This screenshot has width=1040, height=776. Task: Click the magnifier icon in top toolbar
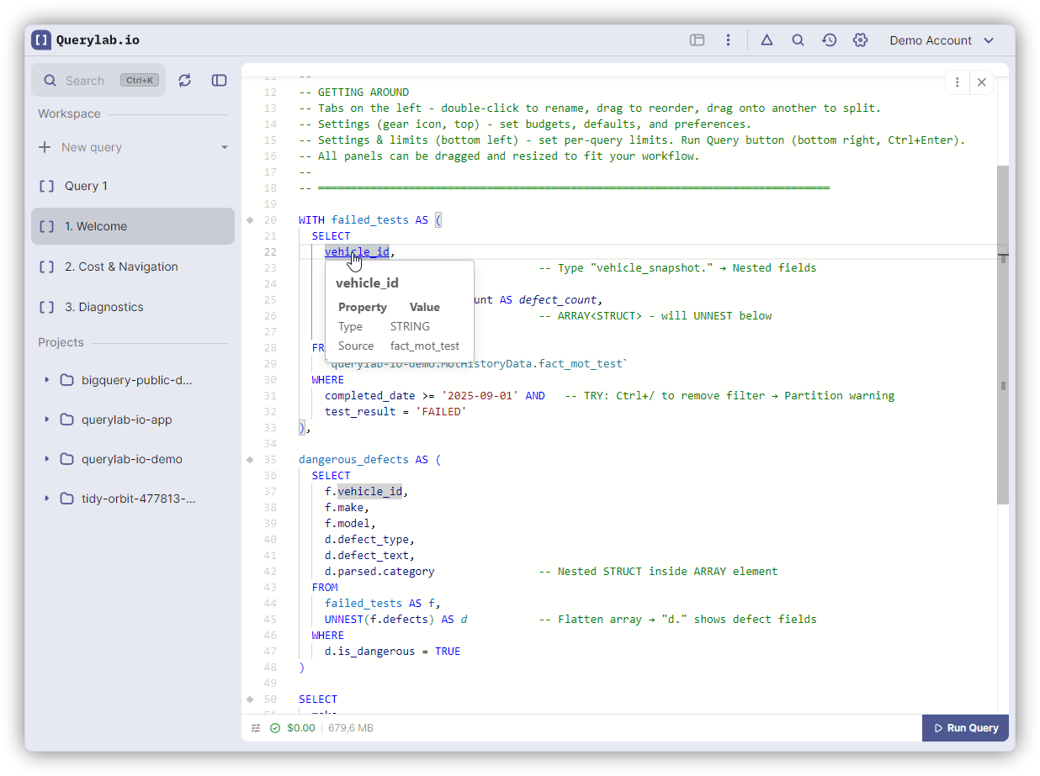pos(798,40)
